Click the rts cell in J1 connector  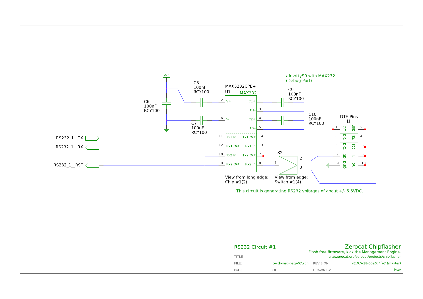click(353, 138)
